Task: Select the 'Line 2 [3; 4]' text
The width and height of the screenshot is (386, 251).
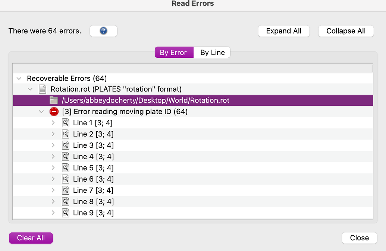Action: coord(93,134)
